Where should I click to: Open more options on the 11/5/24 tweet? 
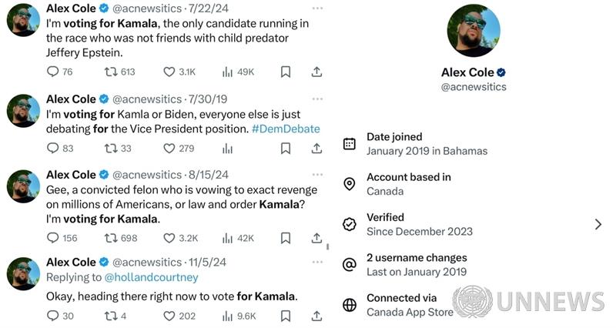click(317, 261)
